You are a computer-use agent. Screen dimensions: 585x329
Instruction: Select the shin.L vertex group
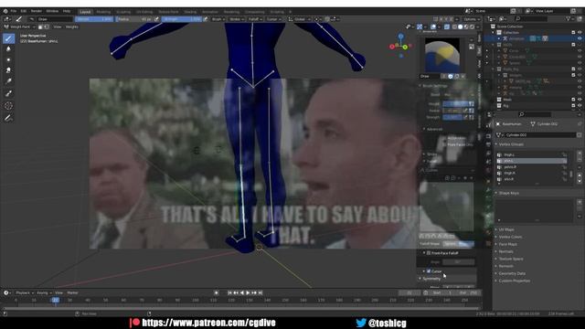click(532, 161)
